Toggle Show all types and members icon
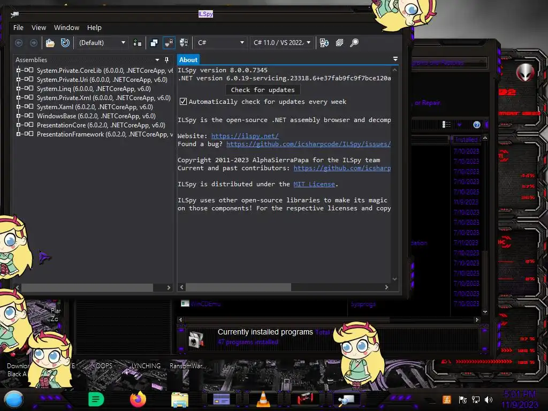This screenshot has width=548, height=411. [x=184, y=43]
